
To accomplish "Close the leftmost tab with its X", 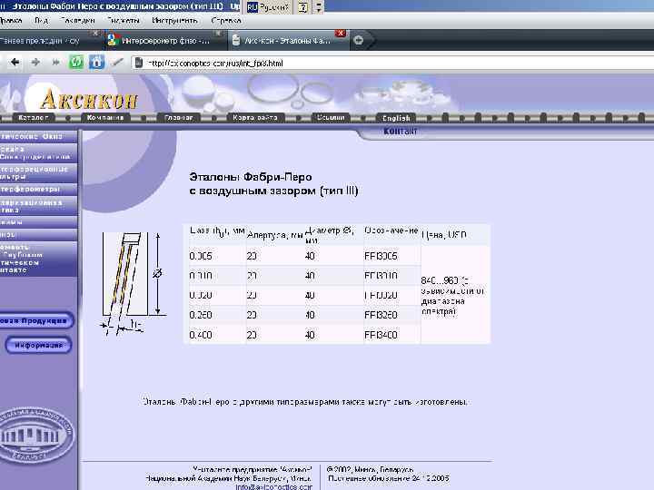I will click(95, 33).
